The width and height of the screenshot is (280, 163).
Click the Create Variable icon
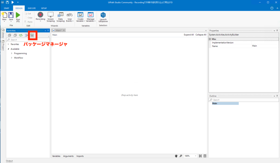click(x=80, y=15)
